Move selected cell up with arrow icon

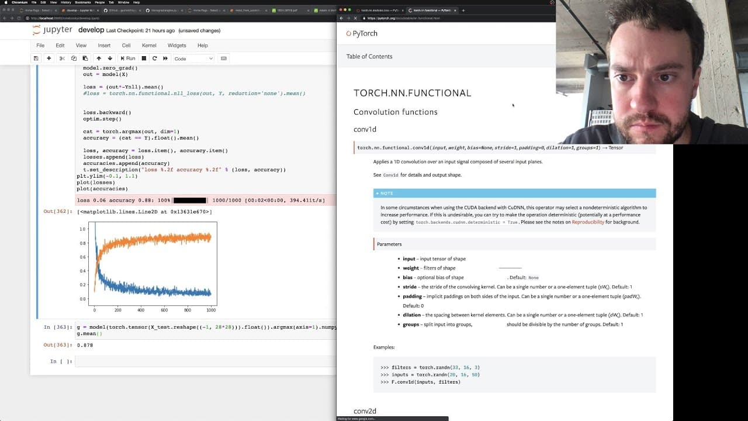tap(99, 58)
